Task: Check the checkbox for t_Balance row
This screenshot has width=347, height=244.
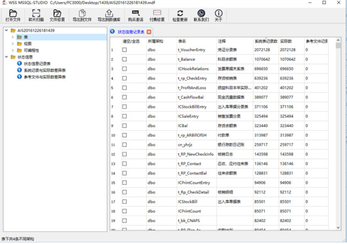Action: (x=125, y=59)
